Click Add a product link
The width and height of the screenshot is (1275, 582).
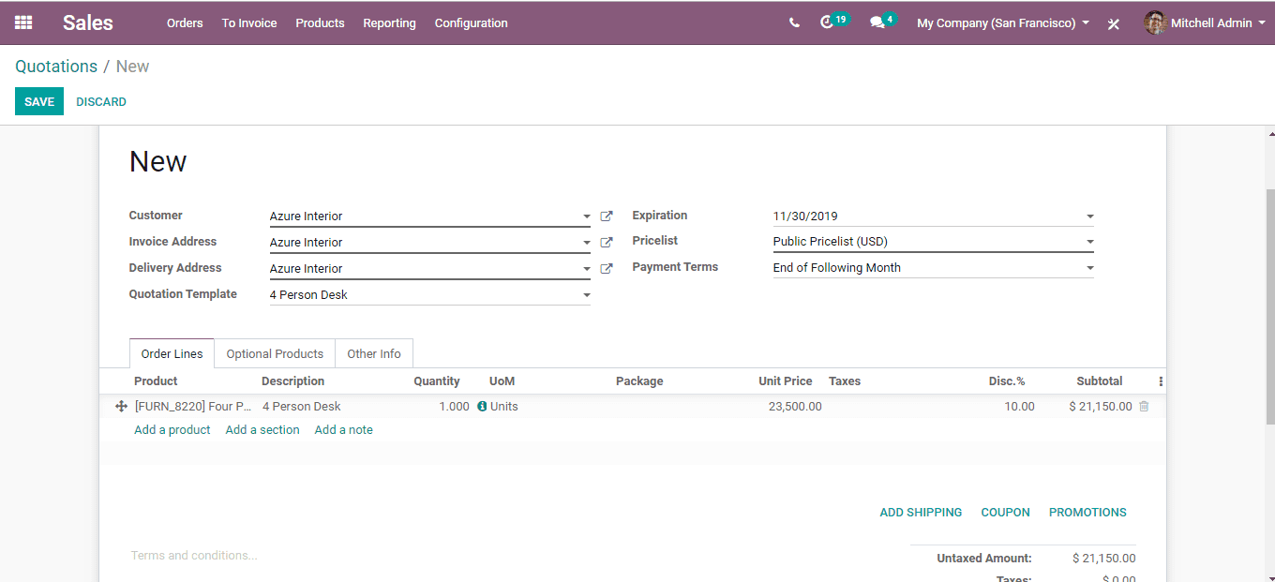tap(172, 429)
